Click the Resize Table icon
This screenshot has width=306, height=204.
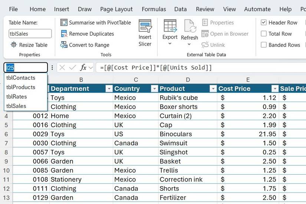(x=14, y=45)
